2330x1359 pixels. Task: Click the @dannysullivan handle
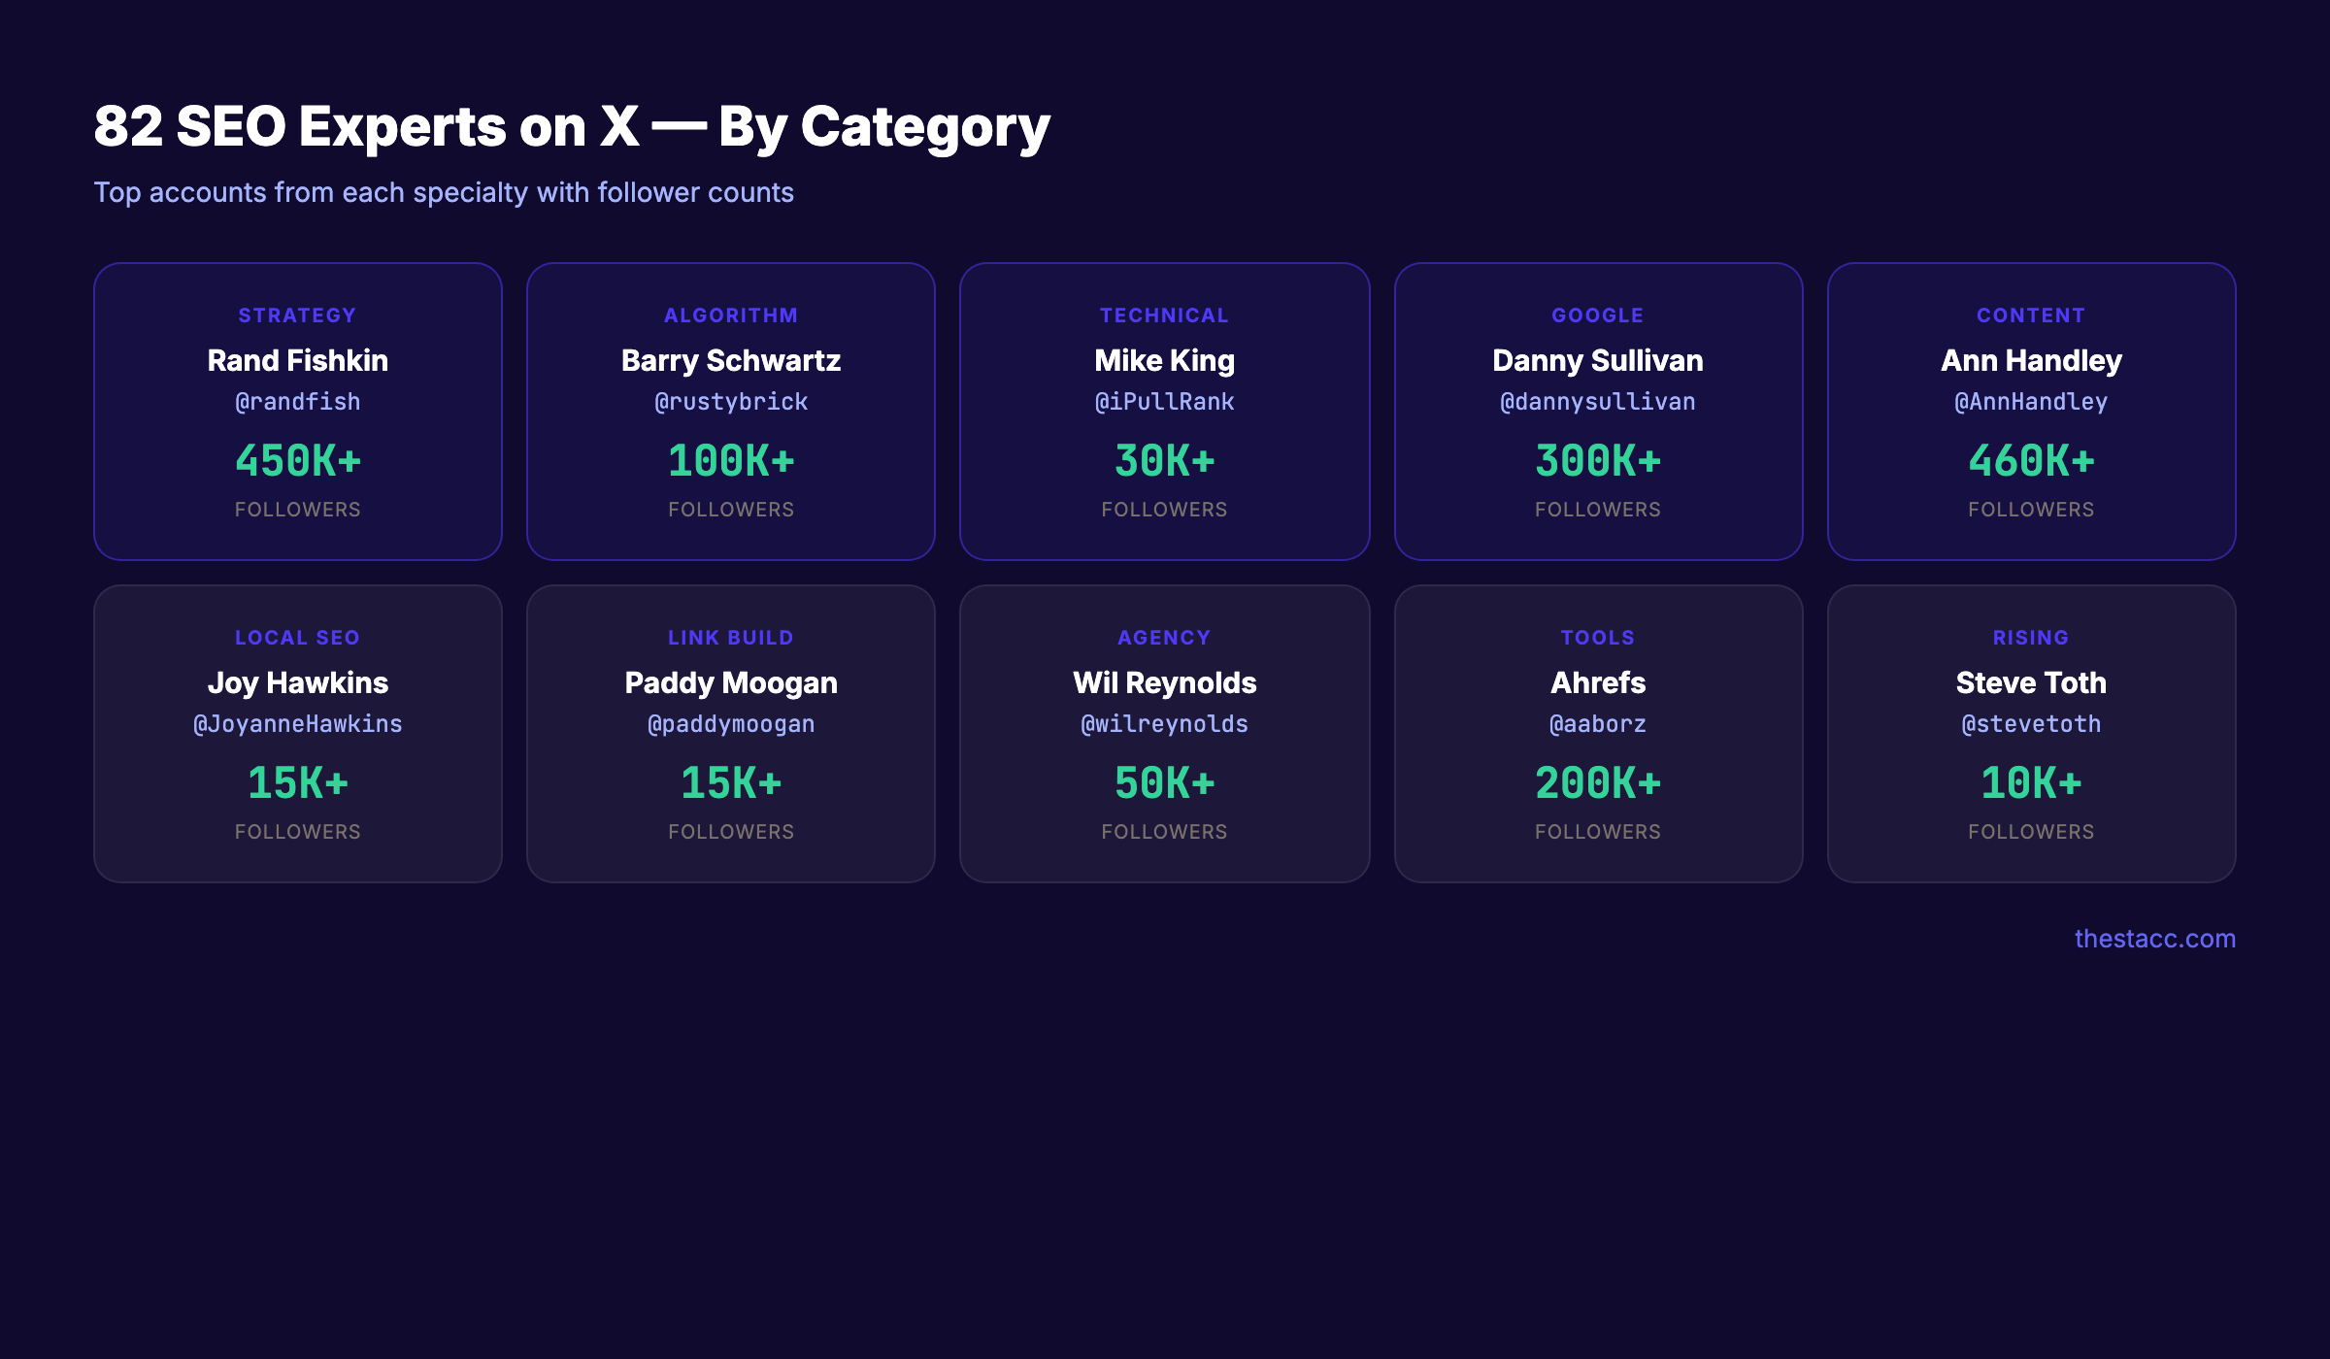click(1598, 402)
